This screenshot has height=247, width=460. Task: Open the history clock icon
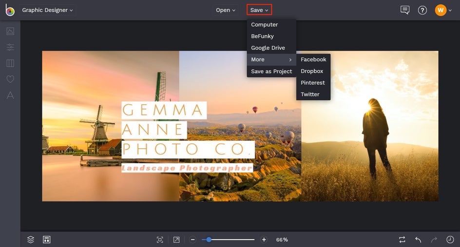(450, 240)
